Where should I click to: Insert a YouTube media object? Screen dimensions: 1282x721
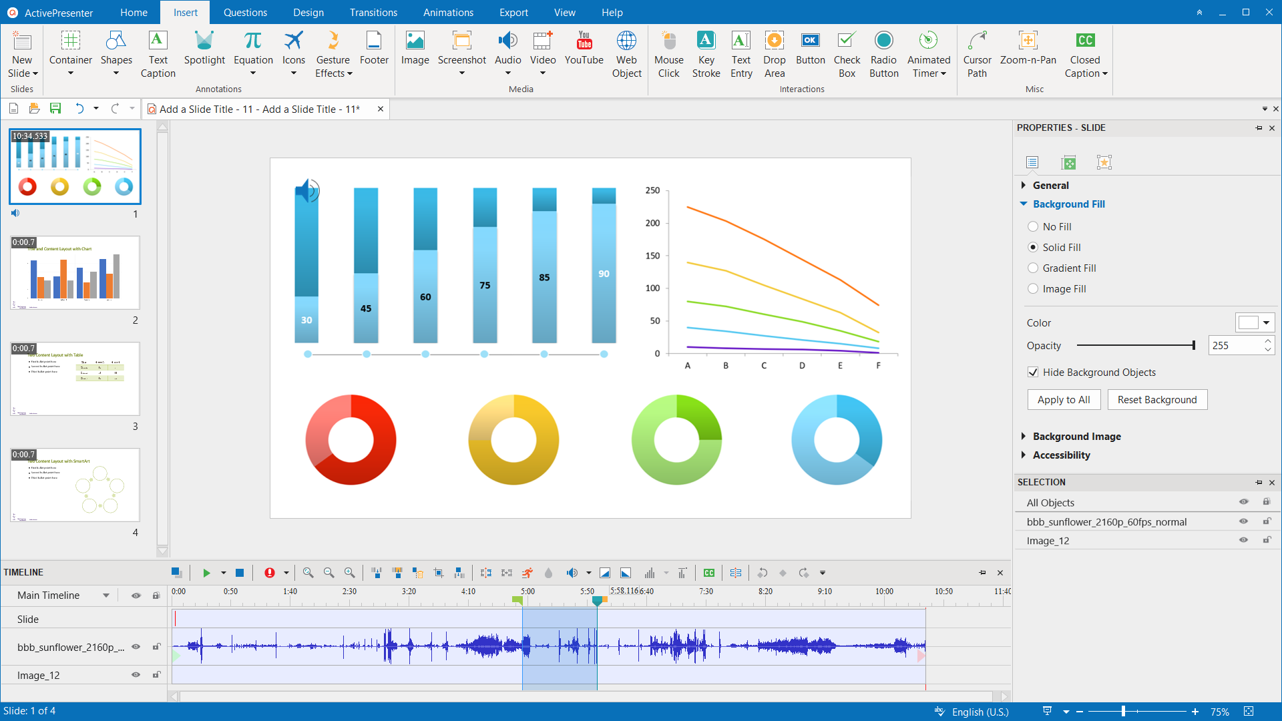(x=582, y=49)
